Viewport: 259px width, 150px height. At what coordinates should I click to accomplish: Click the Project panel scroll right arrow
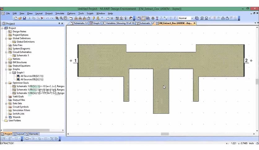(x=63, y=130)
